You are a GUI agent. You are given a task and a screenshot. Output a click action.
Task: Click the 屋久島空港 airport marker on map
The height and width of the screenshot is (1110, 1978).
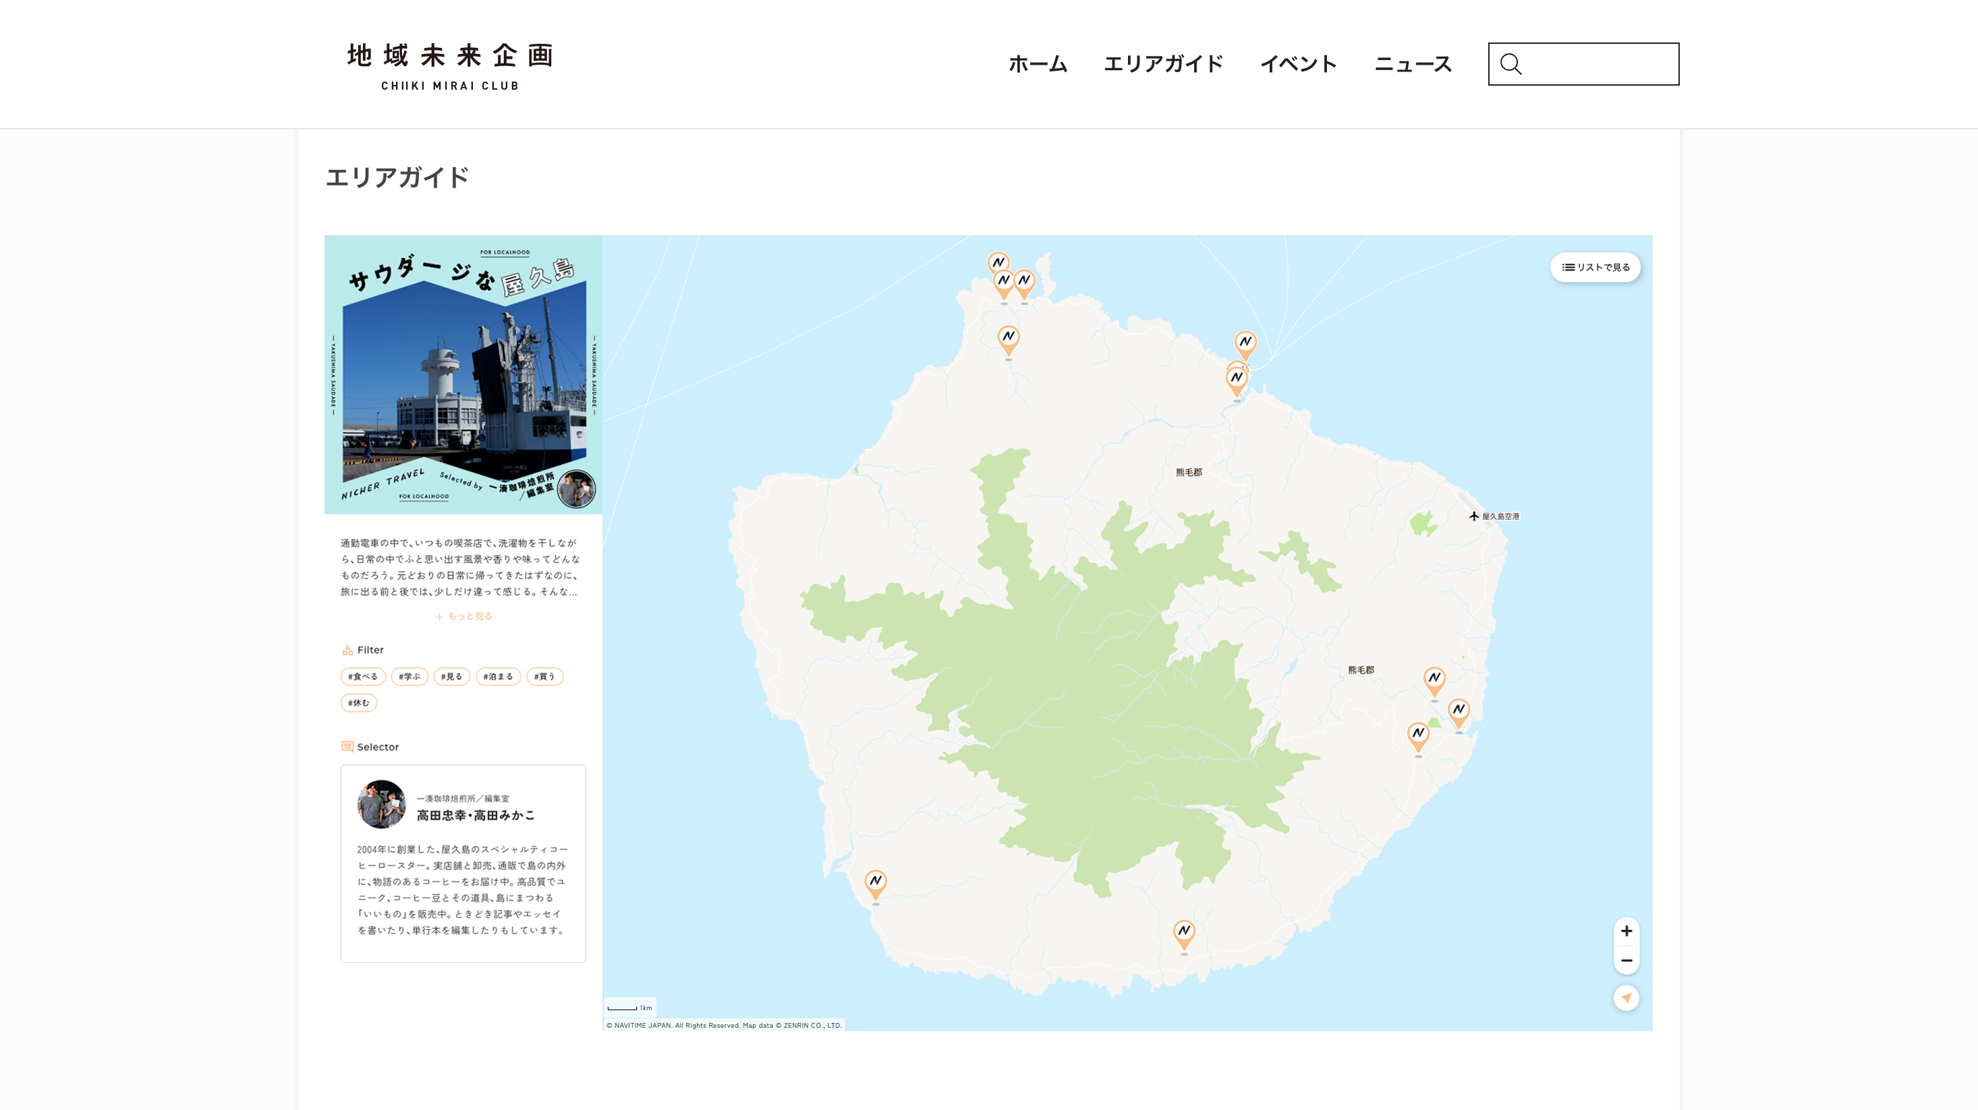(x=1473, y=516)
